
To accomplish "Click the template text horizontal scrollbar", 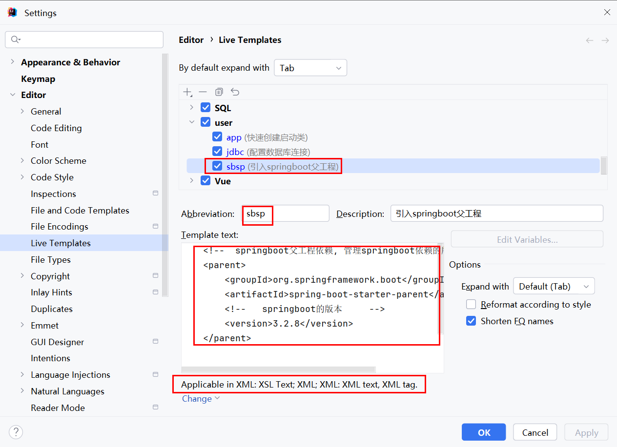I will (x=278, y=369).
